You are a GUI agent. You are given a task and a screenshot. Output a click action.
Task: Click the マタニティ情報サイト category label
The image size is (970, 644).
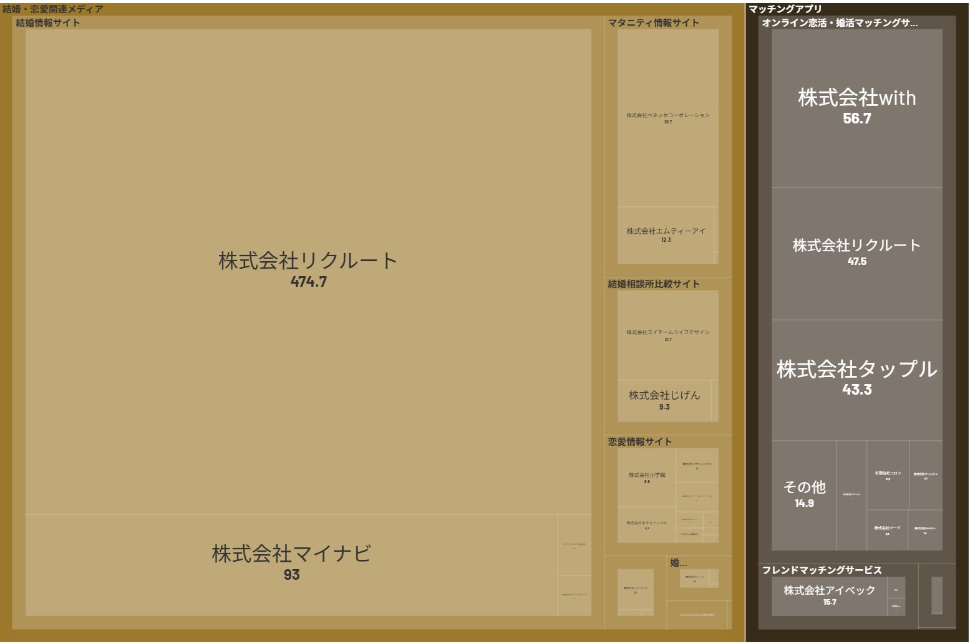tap(654, 22)
